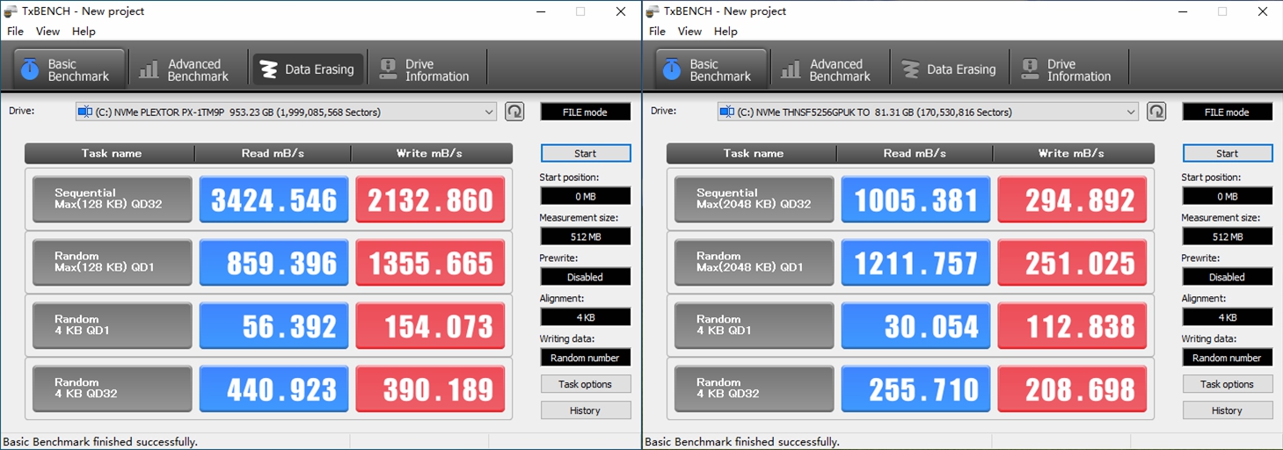Open Drive Information in left window
Image resolution: width=1283 pixels, height=450 pixels.
tap(425, 69)
